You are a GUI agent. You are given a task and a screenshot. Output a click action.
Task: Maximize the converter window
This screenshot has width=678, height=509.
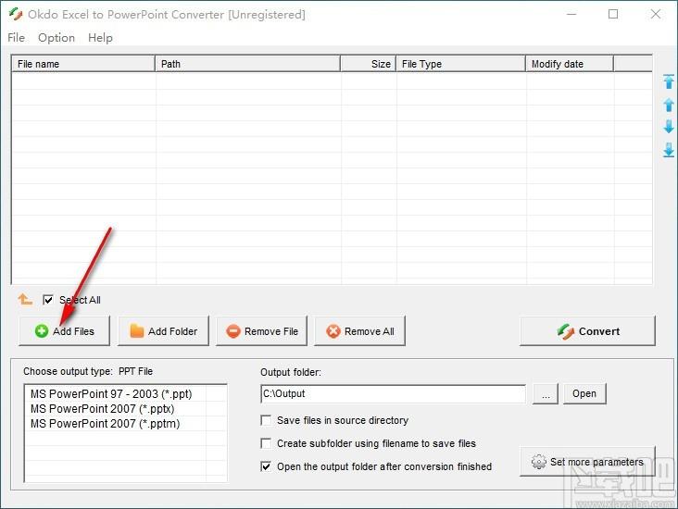pos(613,14)
